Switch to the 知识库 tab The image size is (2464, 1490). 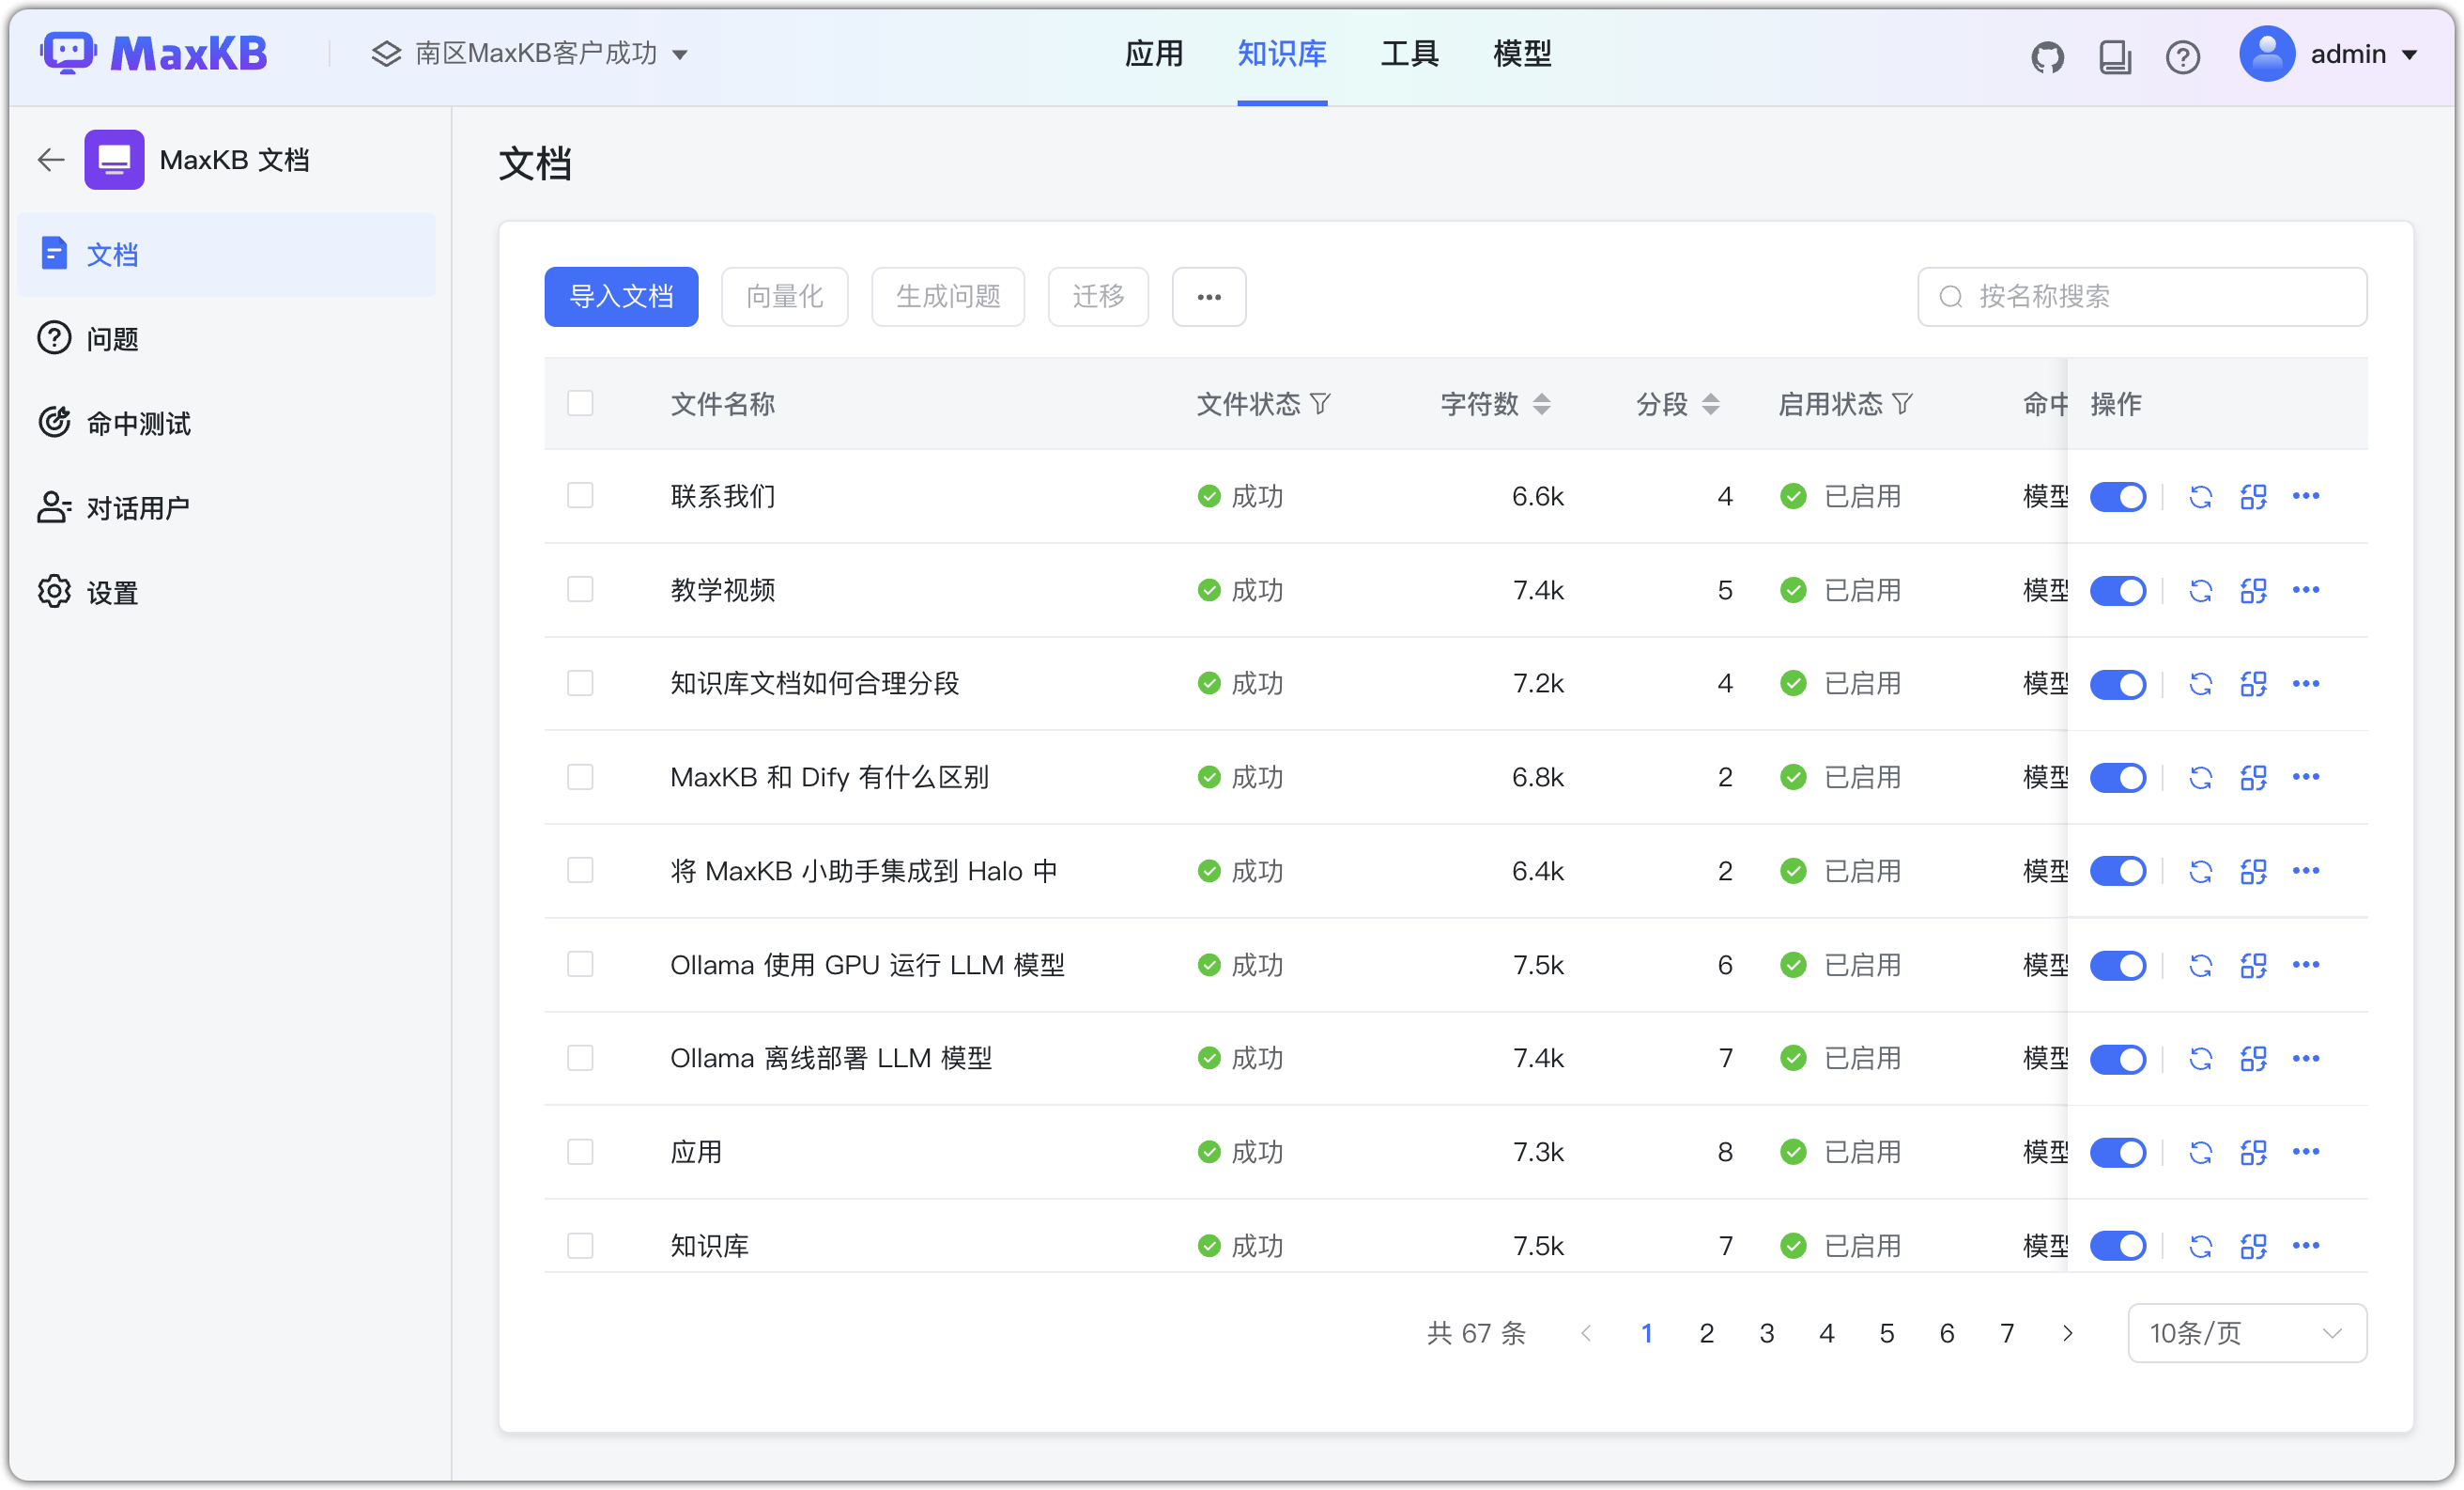coord(1281,53)
